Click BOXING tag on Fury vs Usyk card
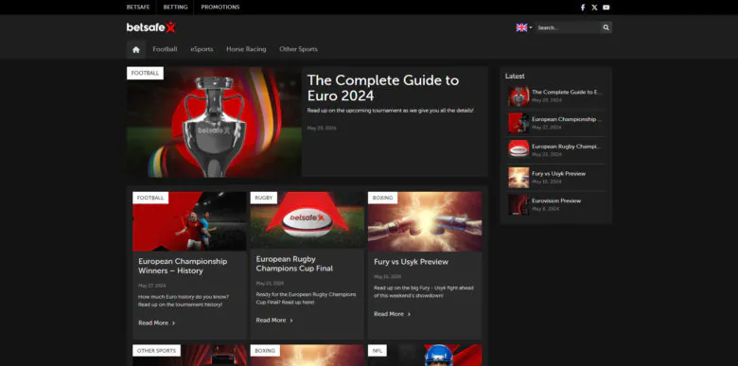The image size is (738, 366). pos(382,198)
